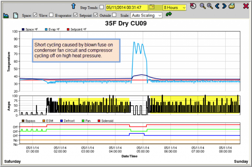The height and width of the screenshot is (167, 252).
Task: Click the Sunday day label
Action: coord(241,161)
